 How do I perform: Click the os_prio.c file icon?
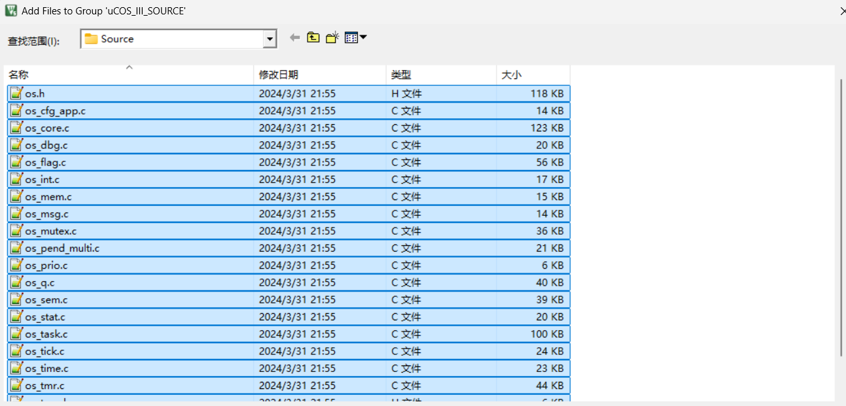[x=16, y=265]
